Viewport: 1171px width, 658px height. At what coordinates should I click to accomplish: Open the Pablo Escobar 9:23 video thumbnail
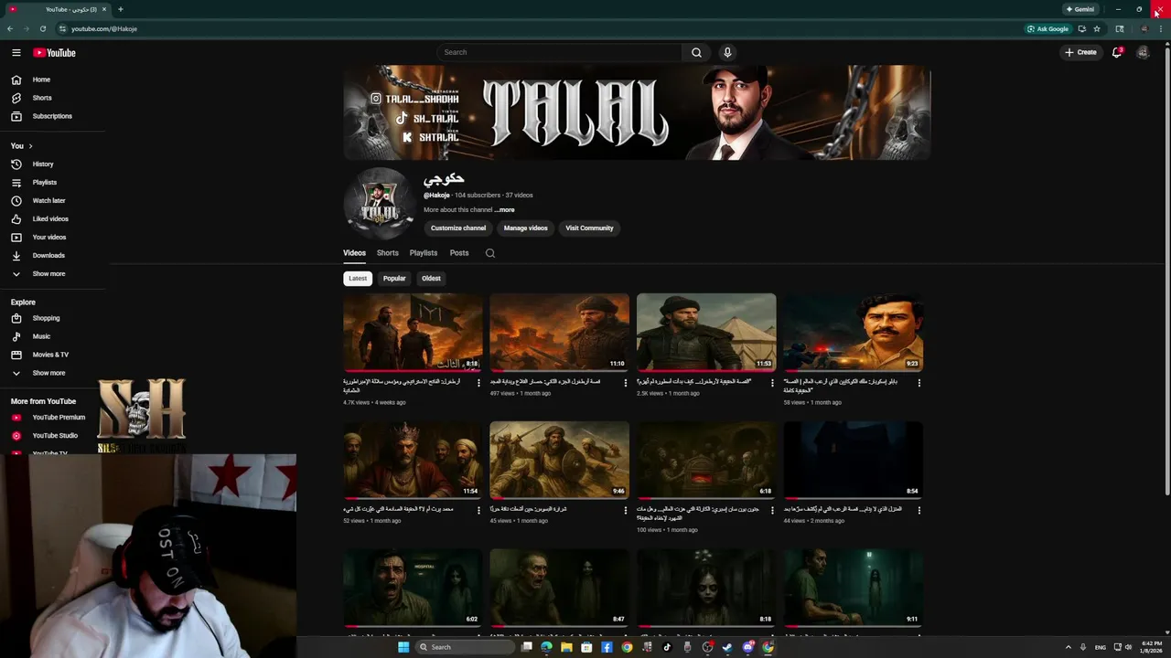click(x=854, y=332)
